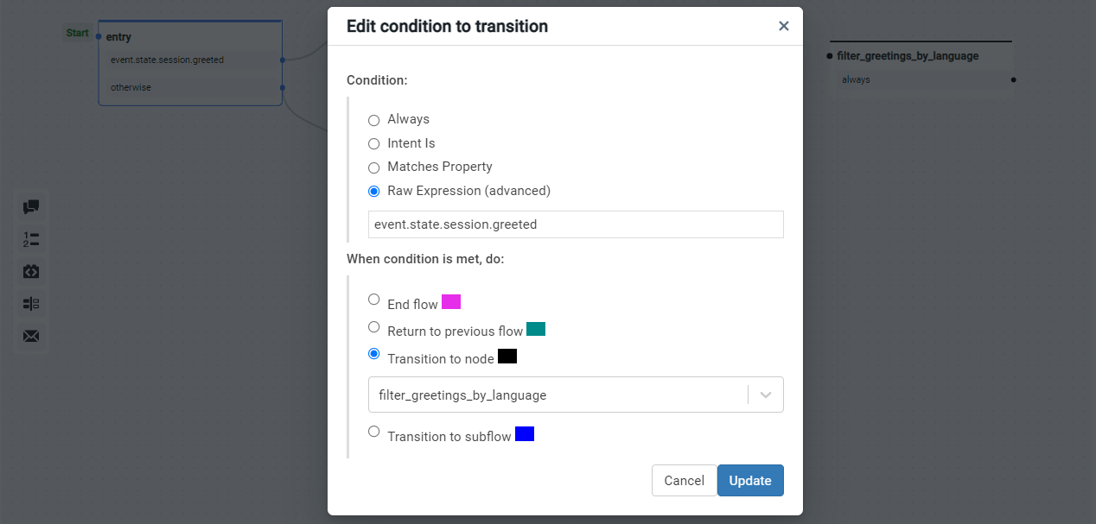Image resolution: width=1096 pixels, height=524 pixels.
Task: Click the magenta swatch beside End flow
Action: (451, 301)
